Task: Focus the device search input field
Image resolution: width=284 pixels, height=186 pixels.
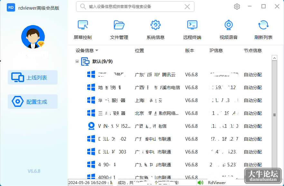Action: [135, 7]
